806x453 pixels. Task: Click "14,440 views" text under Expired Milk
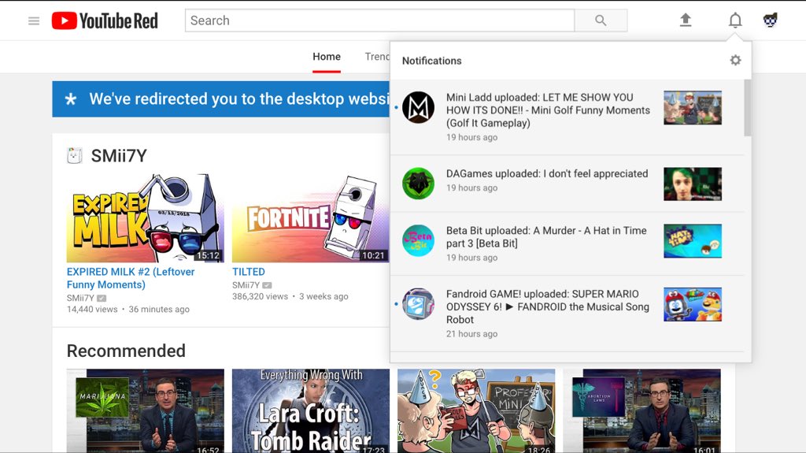(93, 310)
